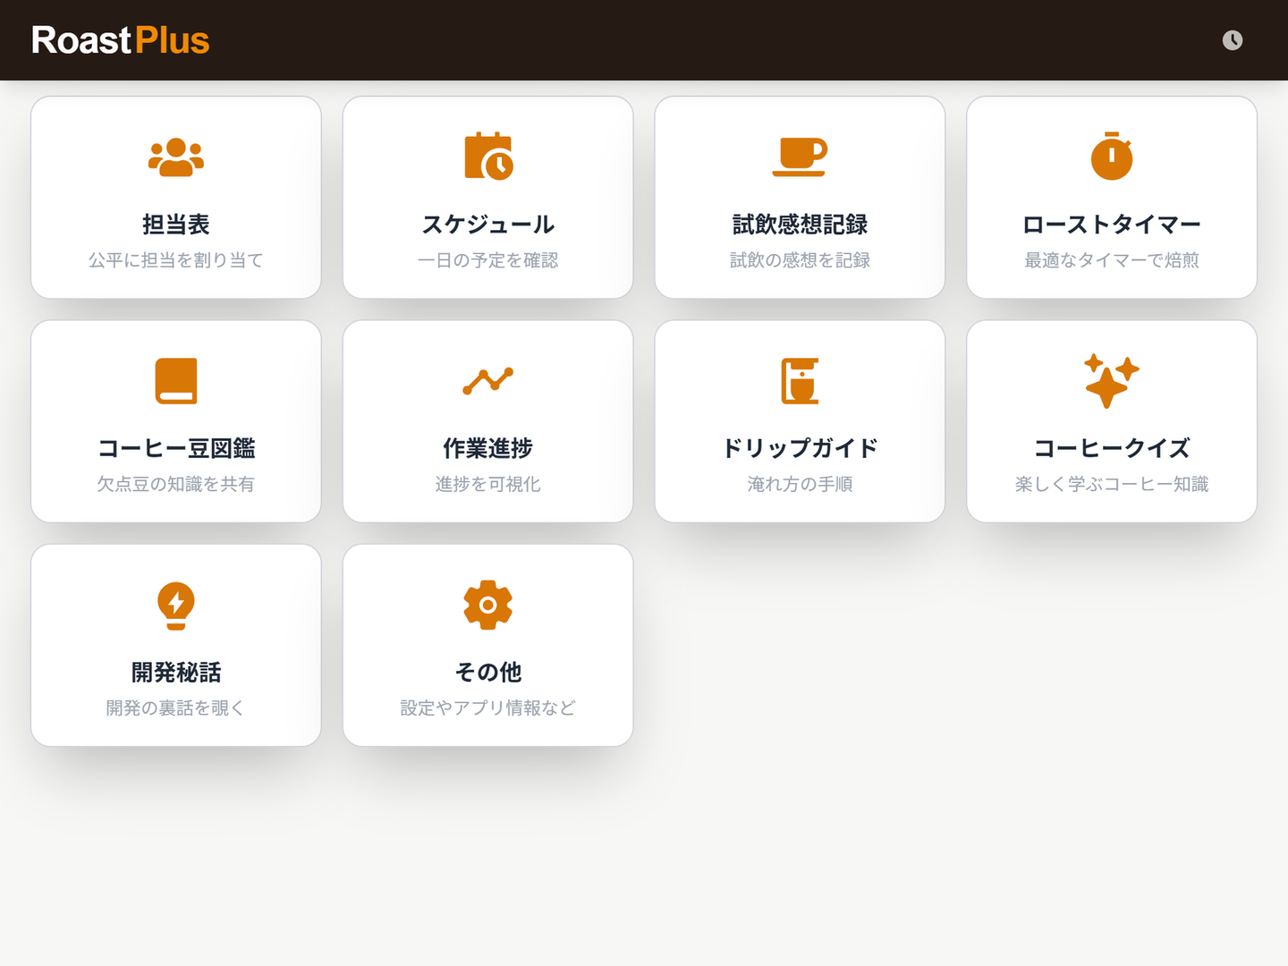Open その他 settings card description

(x=488, y=708)
